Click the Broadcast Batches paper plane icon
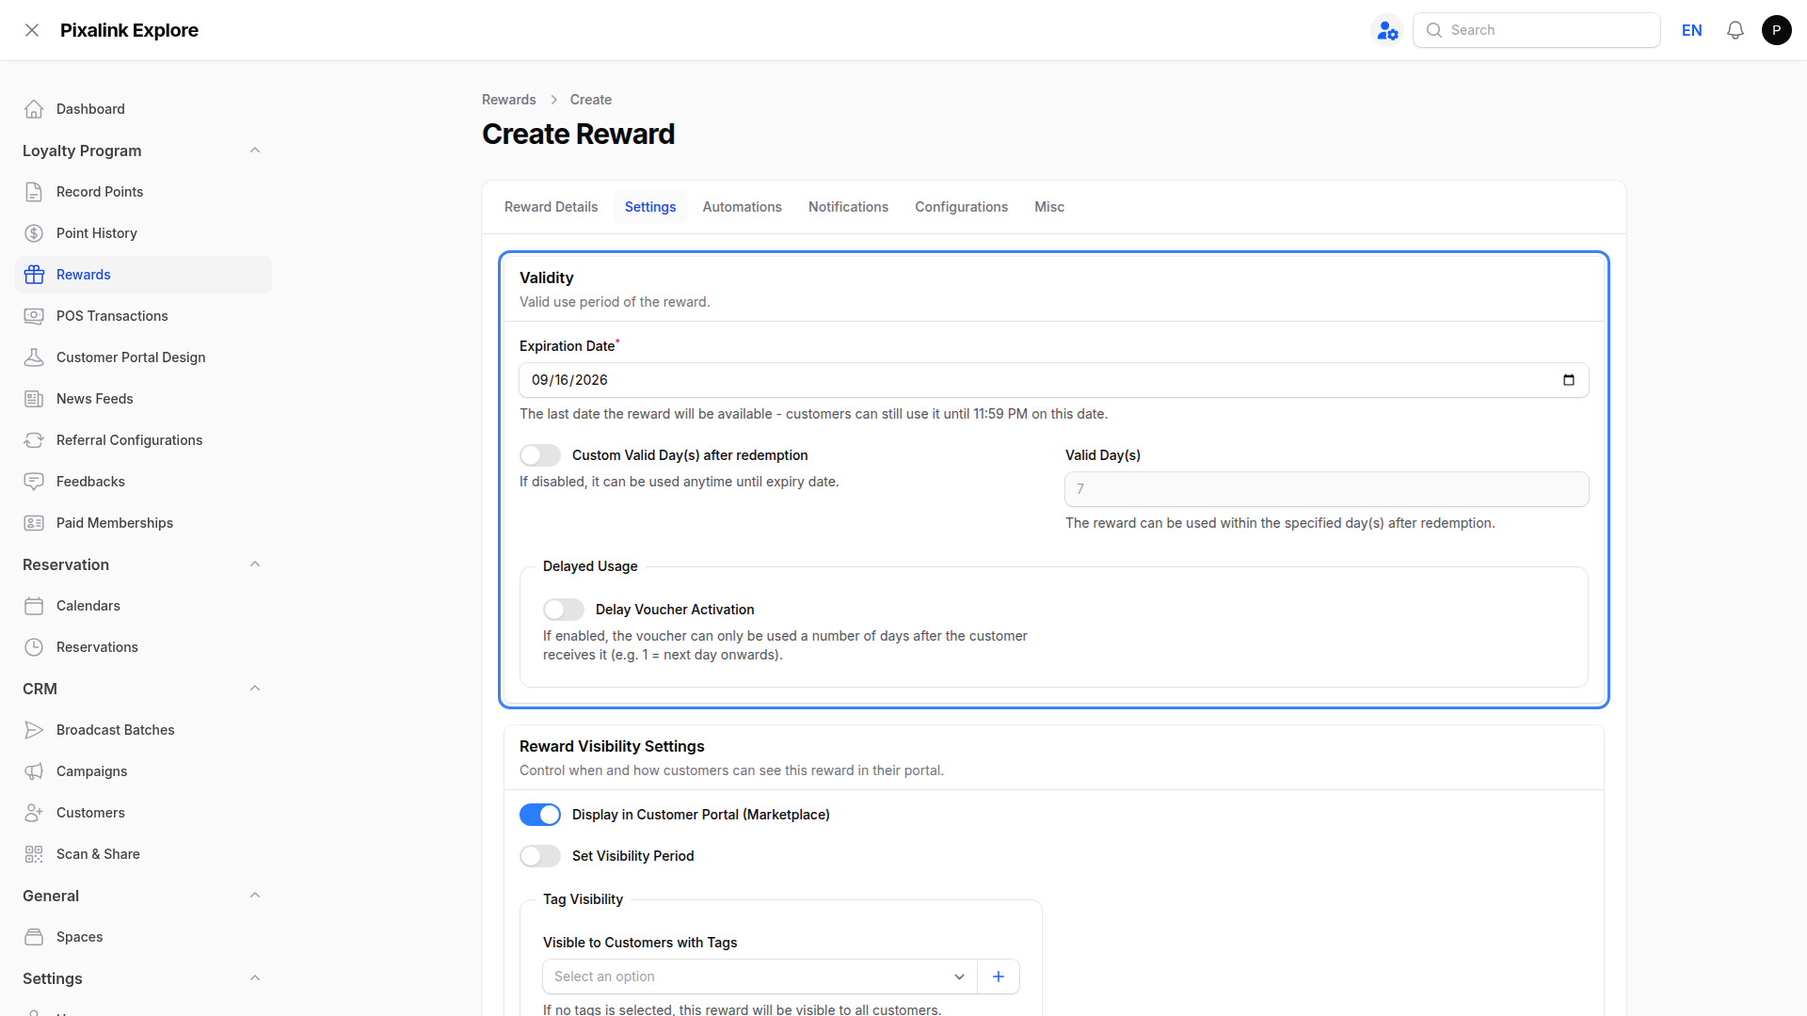1807x1016 pixels. [x=34, y=730]
